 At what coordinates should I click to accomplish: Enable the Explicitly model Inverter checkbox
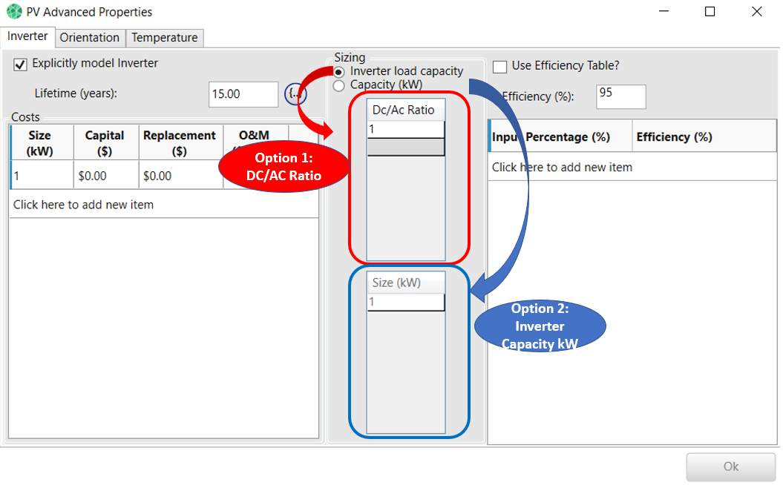click(x=21, y=65)
